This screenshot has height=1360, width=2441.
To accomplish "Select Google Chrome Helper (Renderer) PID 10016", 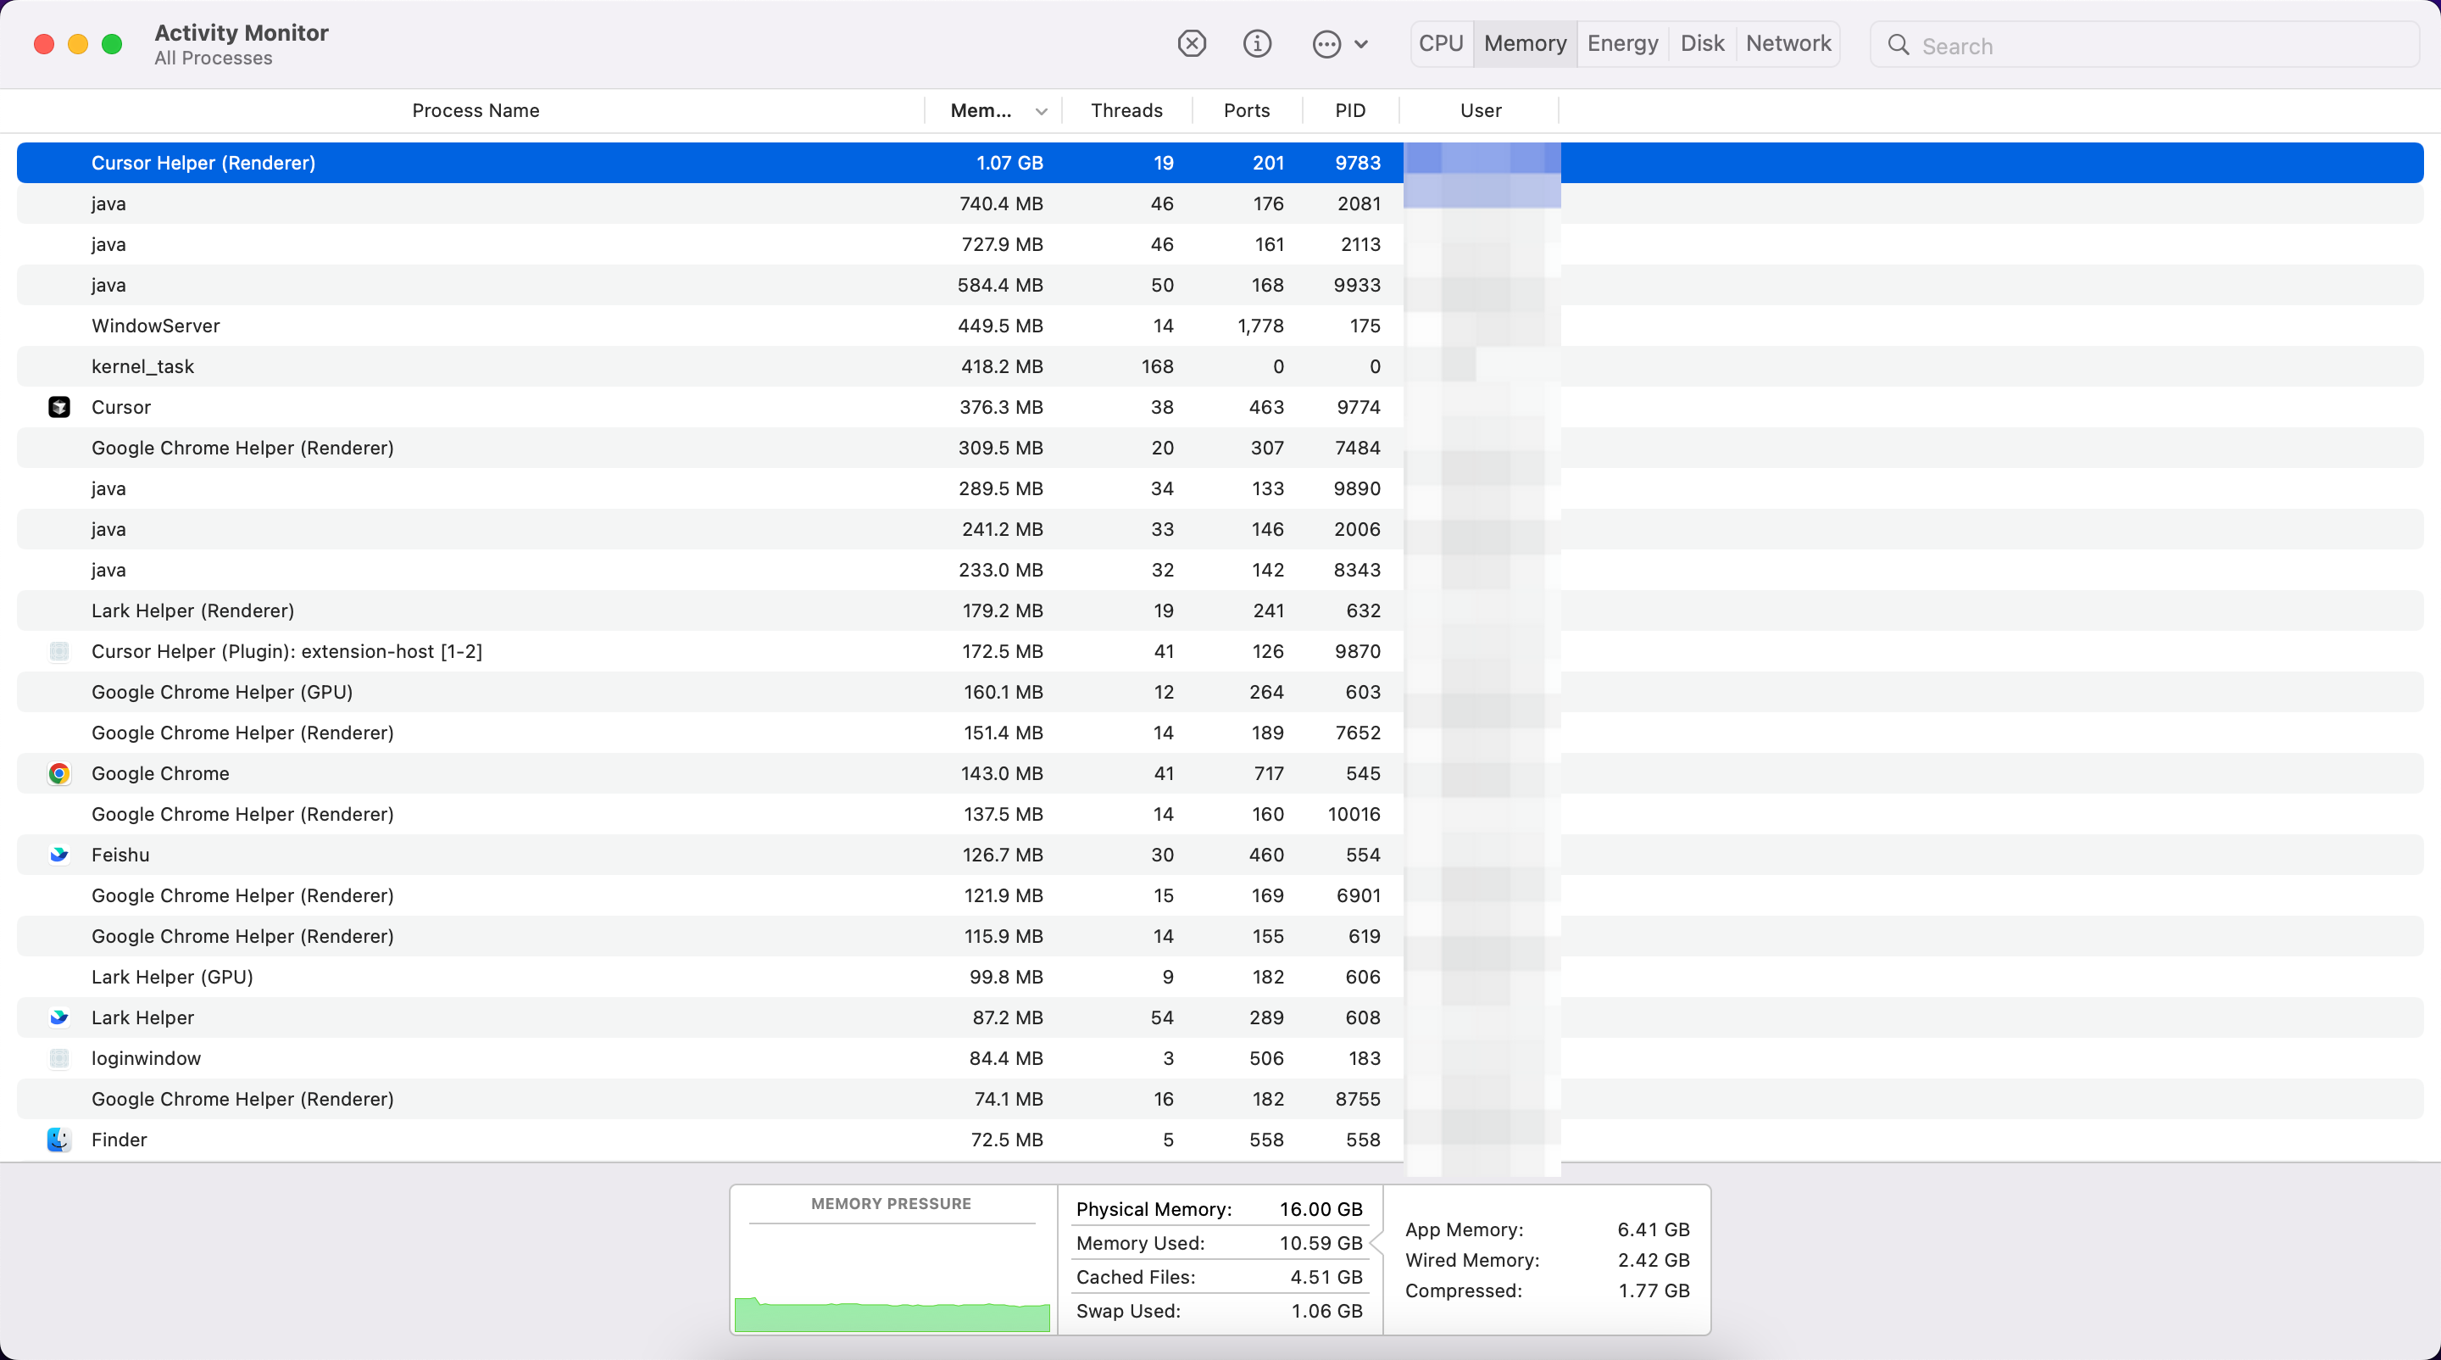I will [x=1220, y=815].
